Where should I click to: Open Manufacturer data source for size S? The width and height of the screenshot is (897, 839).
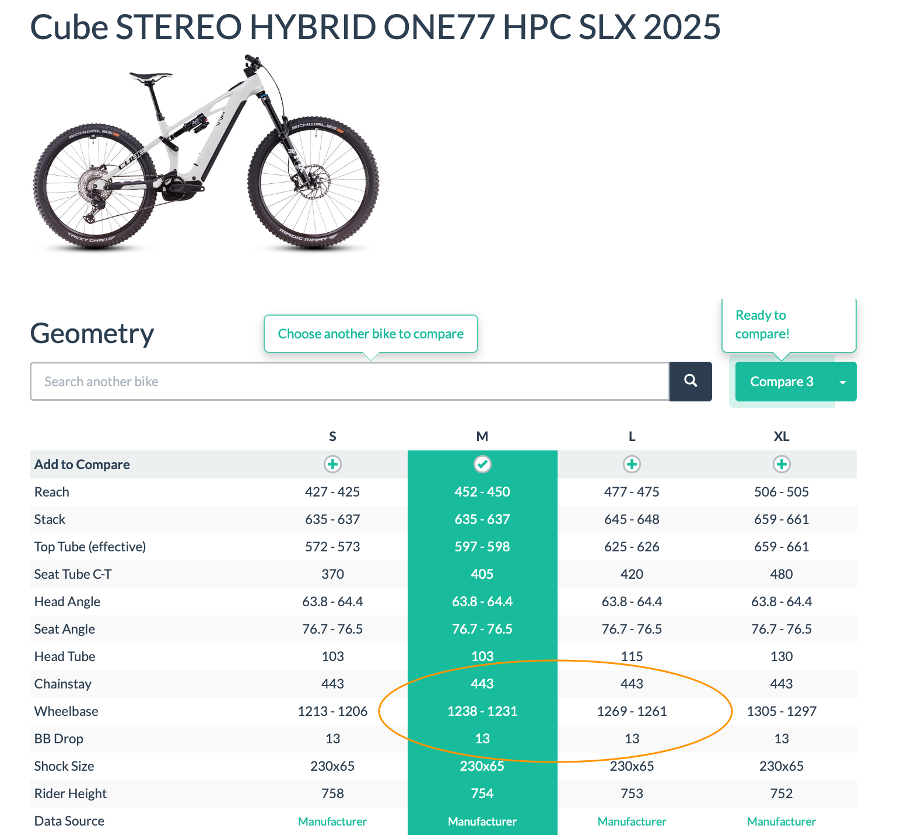pos(332,821)
